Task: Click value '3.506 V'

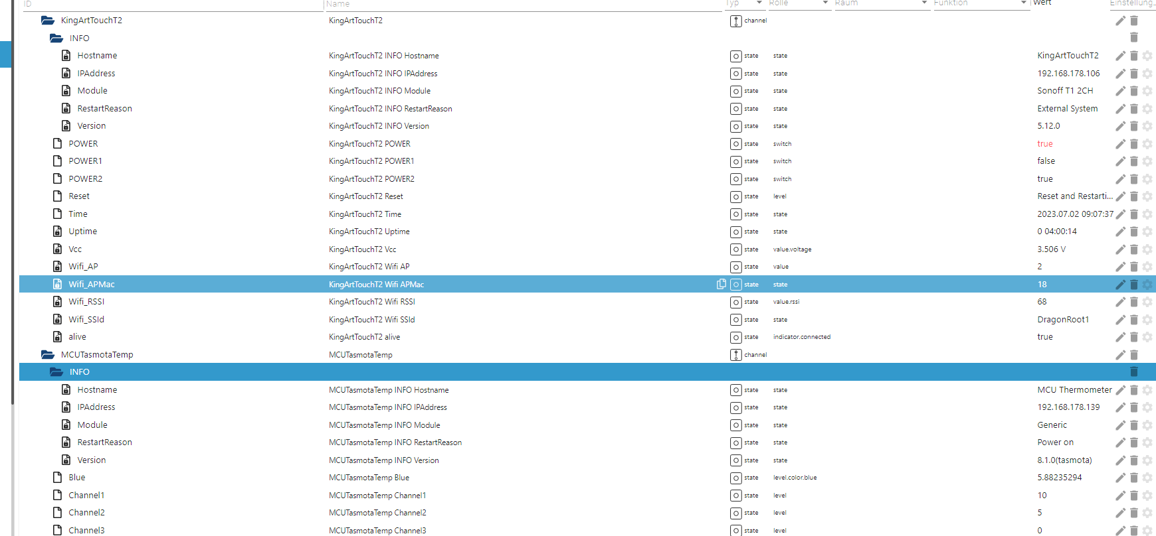Action: (1051, 249)
